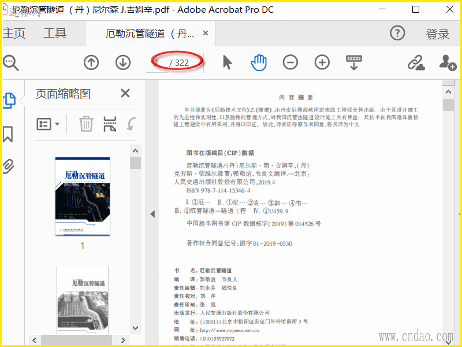The width and height of the screenshot is (462, 347).
Task: Click thumbnail panel scroll left arrow
Action: [x=35, y=340]
